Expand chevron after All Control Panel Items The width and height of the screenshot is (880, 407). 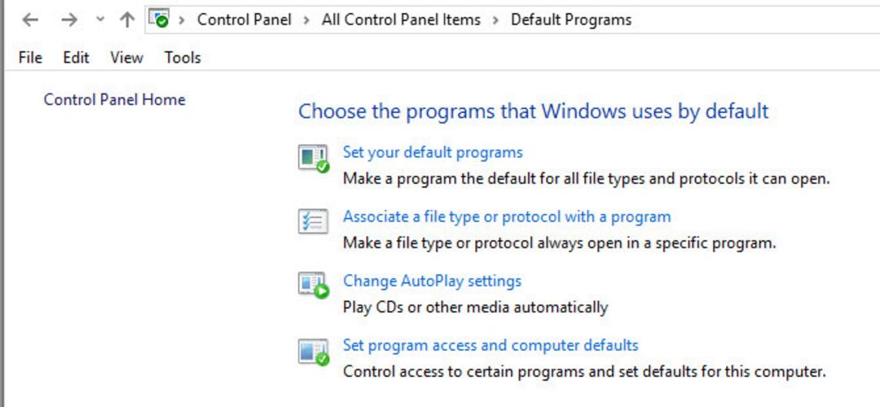pyautogui.click(x=495, y=20)
